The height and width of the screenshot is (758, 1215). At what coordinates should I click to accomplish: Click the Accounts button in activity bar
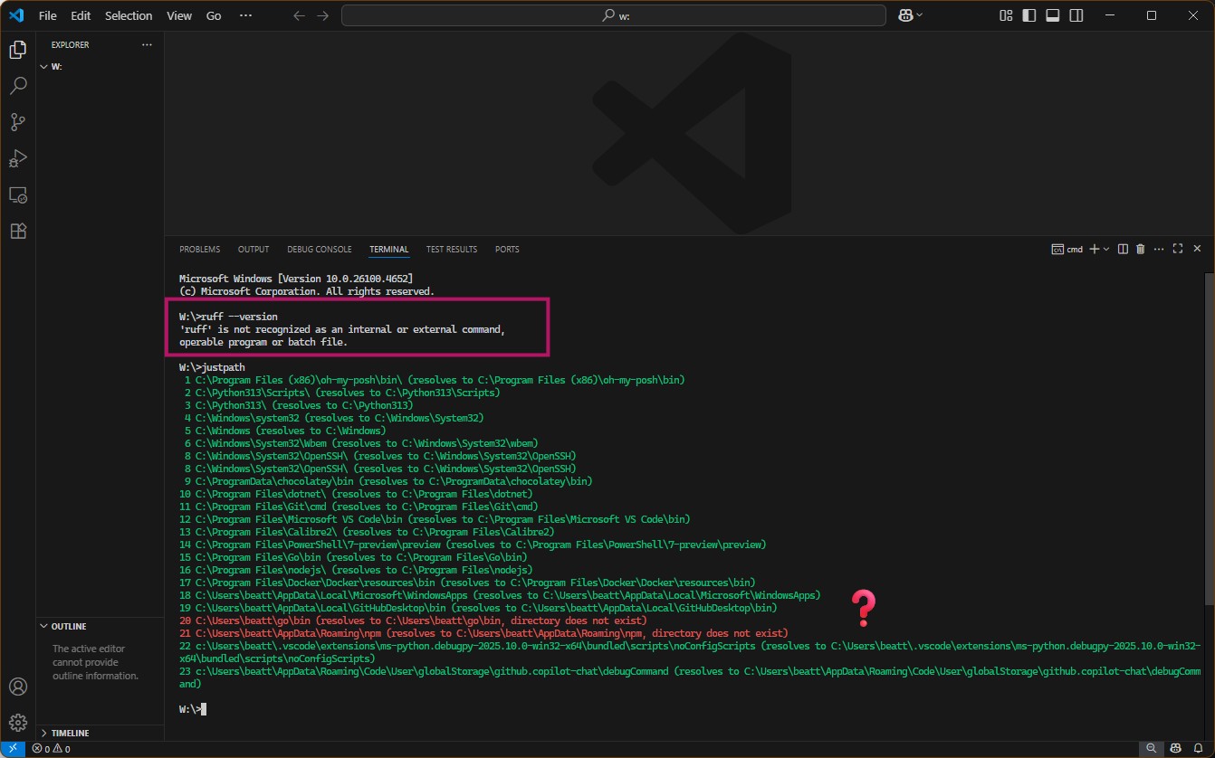point(18,687)
